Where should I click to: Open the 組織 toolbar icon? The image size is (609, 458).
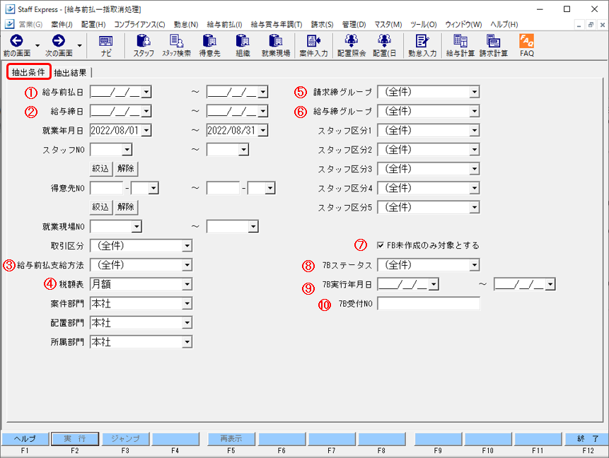[243, 46]
